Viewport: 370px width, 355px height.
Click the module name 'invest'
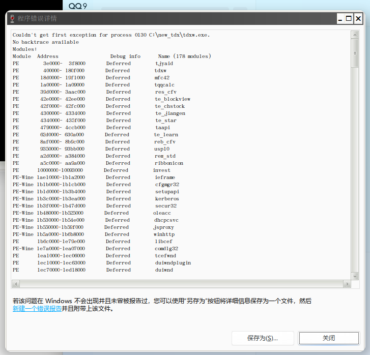162,170
